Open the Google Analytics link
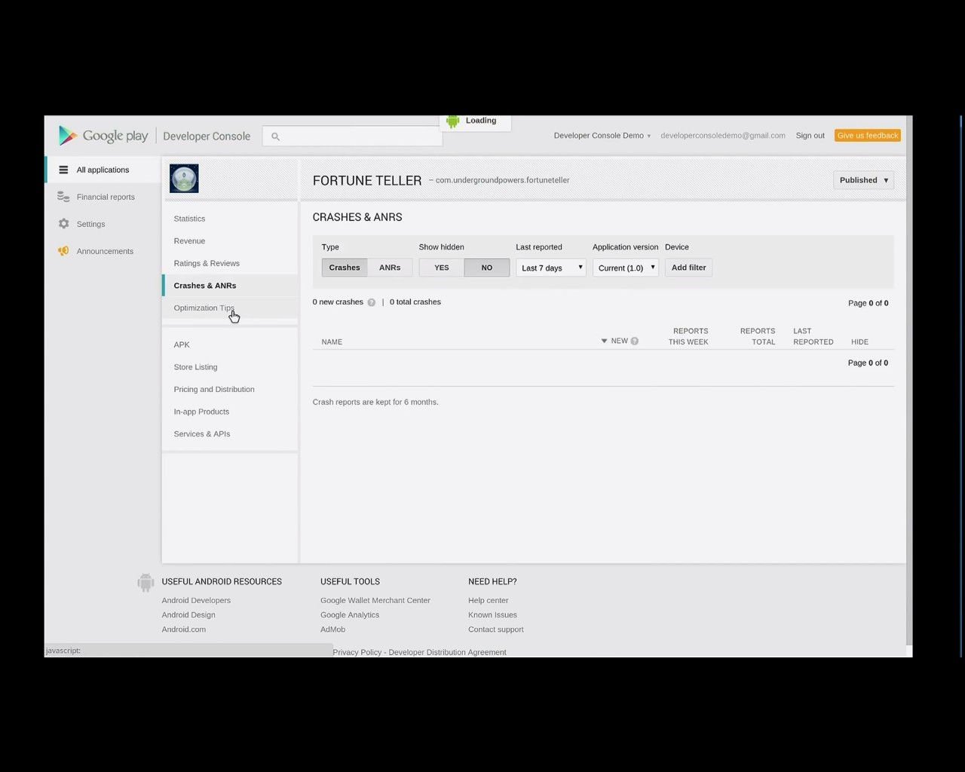This screenshot has width=965, height=772. pyautogui.click(x=350, y=615)
